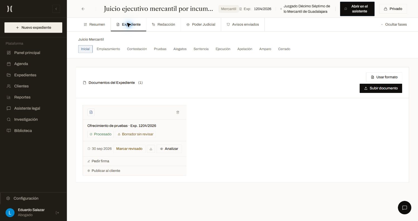Click Nuevo expediente button
This screenshot has width=418, height=221.
(x=33, y=28)
